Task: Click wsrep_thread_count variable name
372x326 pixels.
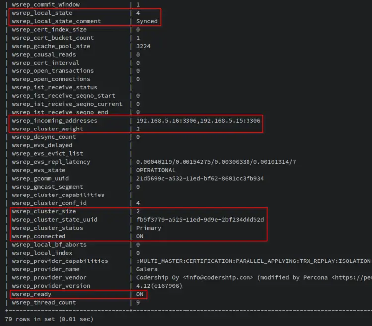Action: click(x=44, y=303)
